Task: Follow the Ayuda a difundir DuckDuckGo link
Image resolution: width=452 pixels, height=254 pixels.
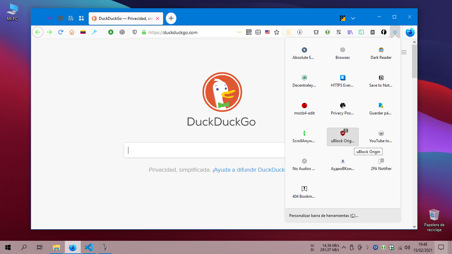Action: click(249, 170)
